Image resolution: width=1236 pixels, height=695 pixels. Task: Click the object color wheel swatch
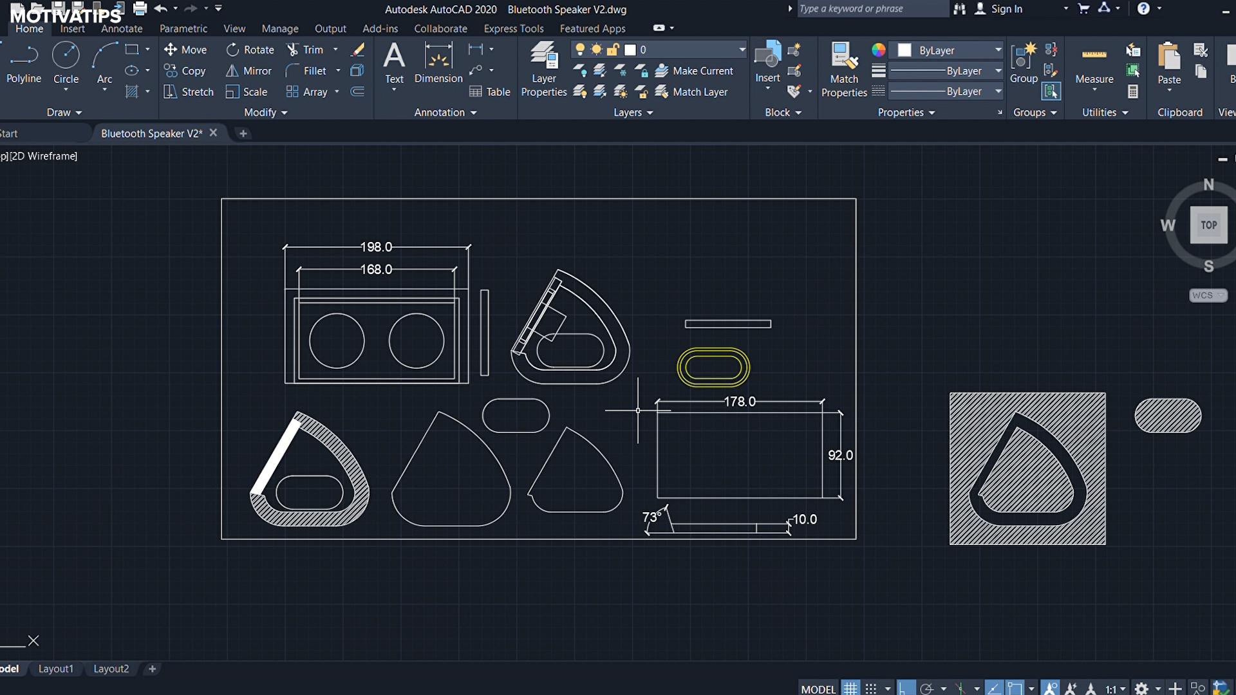pyautogui.click(x=878, y=50)
